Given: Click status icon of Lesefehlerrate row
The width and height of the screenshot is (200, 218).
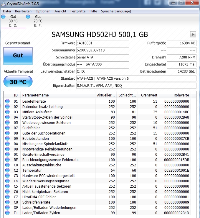Looking at the screenshot, I should point(7,101).
